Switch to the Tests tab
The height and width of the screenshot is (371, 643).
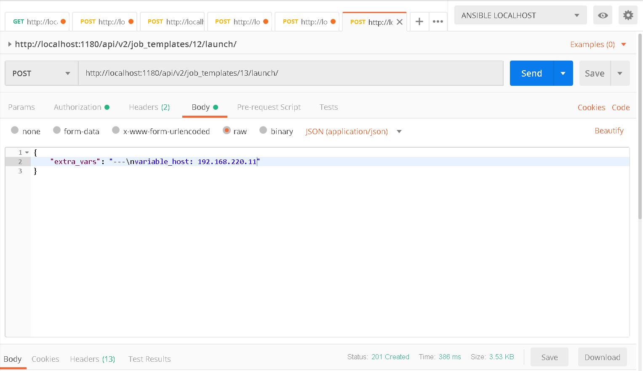(x=328, y=107)
